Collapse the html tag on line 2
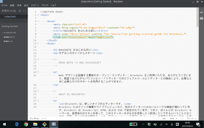204x128 pixels. pos(38,15)
